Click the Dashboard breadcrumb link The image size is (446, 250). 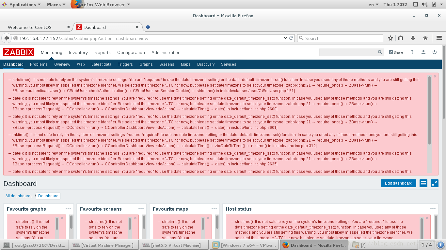(x=48, y=196)
